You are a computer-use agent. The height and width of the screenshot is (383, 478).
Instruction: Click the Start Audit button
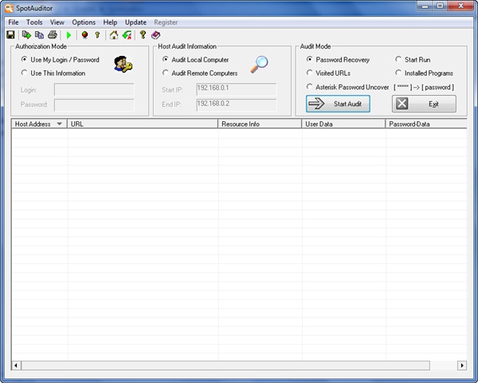point(338,104)
